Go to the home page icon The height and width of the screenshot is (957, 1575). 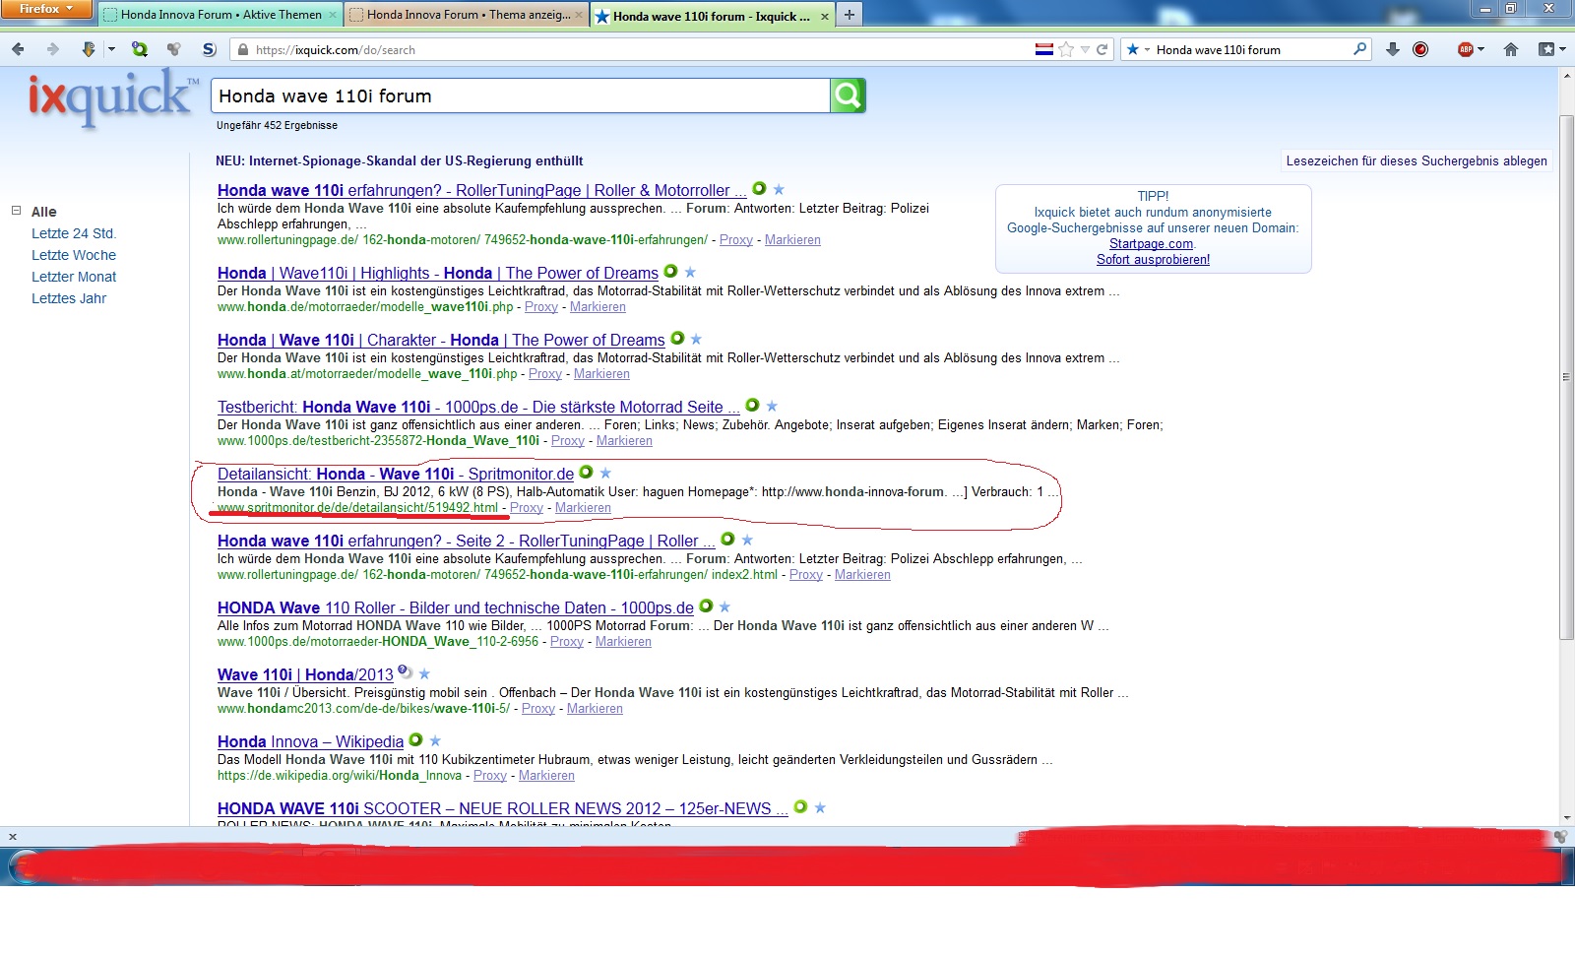(x=1510, y=49)
